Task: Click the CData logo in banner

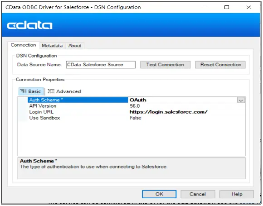Action: (x=29, y=25)
